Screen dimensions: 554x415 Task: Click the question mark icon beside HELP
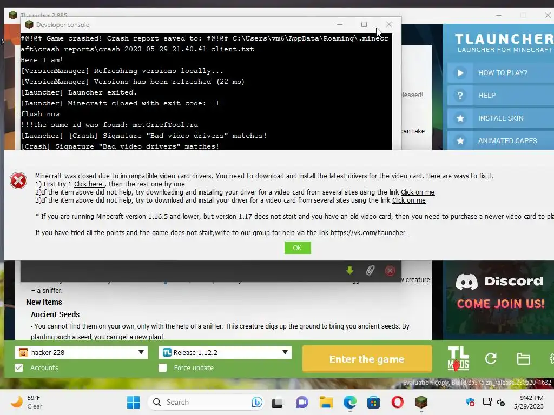click(x=460, y=96)
